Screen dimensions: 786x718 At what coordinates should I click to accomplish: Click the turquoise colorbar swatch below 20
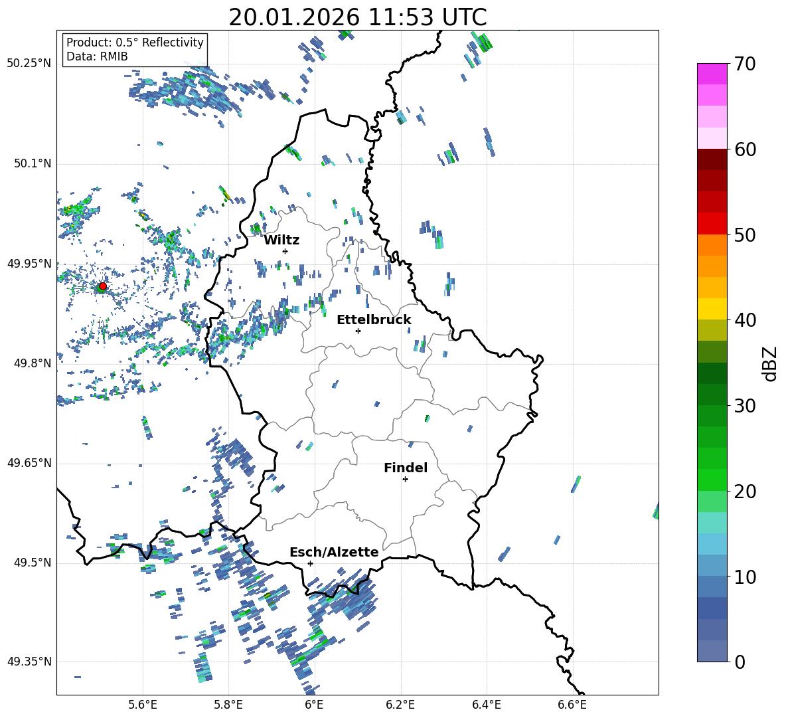[x=712, y=523]
